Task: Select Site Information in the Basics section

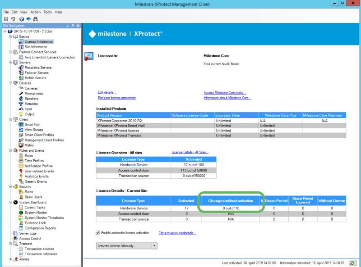Action: [32, 46]
